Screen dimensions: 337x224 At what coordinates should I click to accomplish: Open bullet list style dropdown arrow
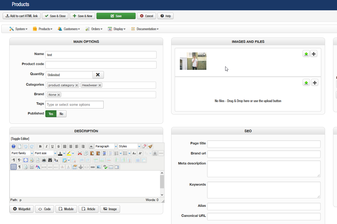point(129,153)
